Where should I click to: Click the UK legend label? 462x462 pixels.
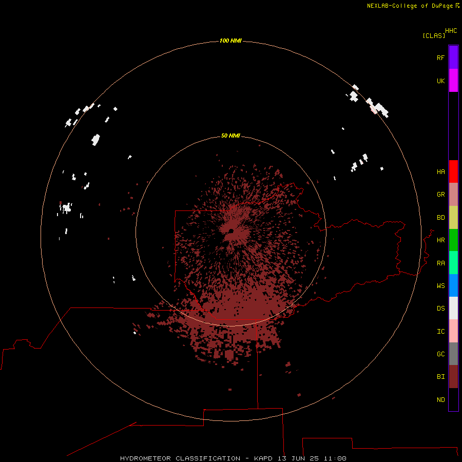coord(440,81)
